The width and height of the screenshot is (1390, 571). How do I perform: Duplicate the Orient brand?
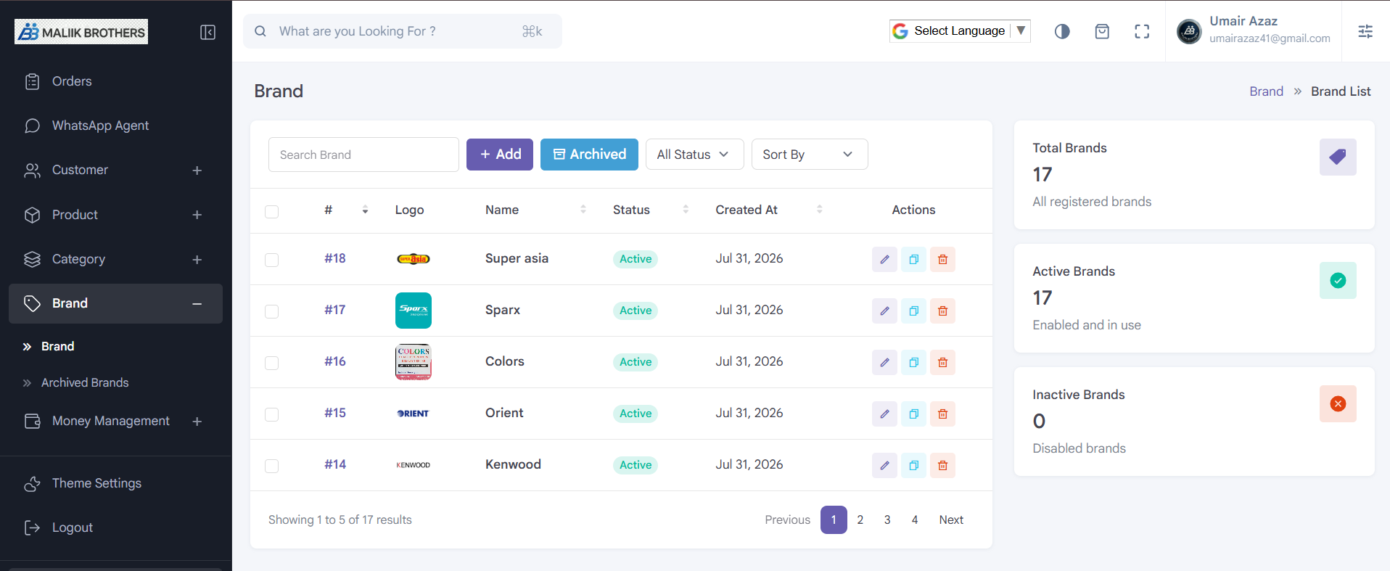[913, 414]
